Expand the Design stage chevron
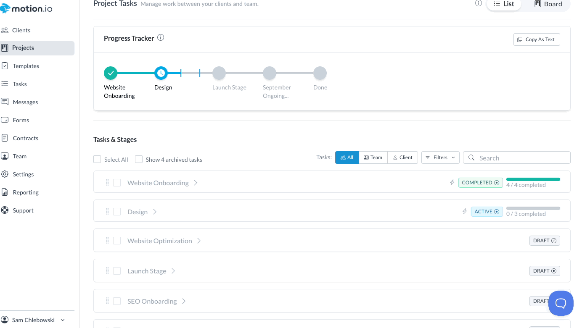The width and height of the screenshot is (582, 328). tap(155, 212)
